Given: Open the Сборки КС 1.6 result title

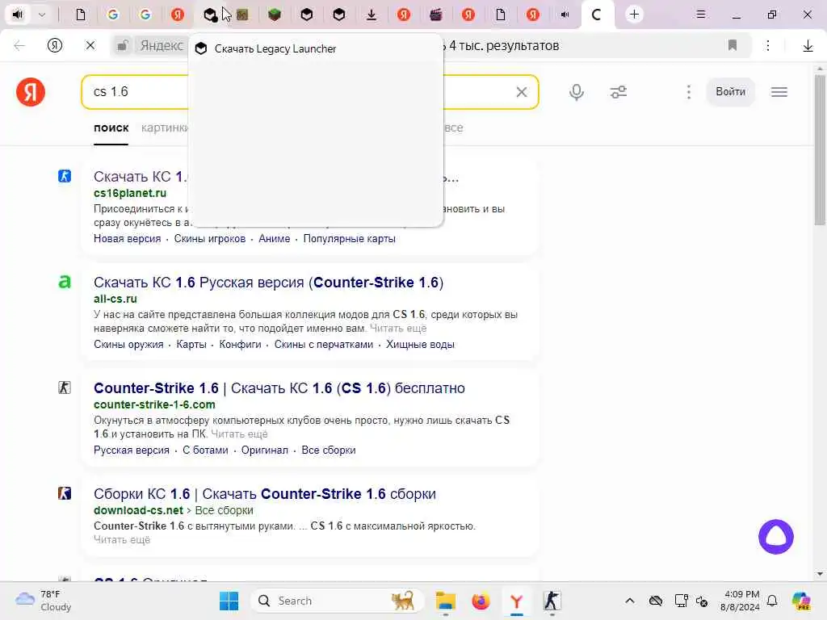Looking at the screenshot, I should pyautogui.click(x=265, y=494).
